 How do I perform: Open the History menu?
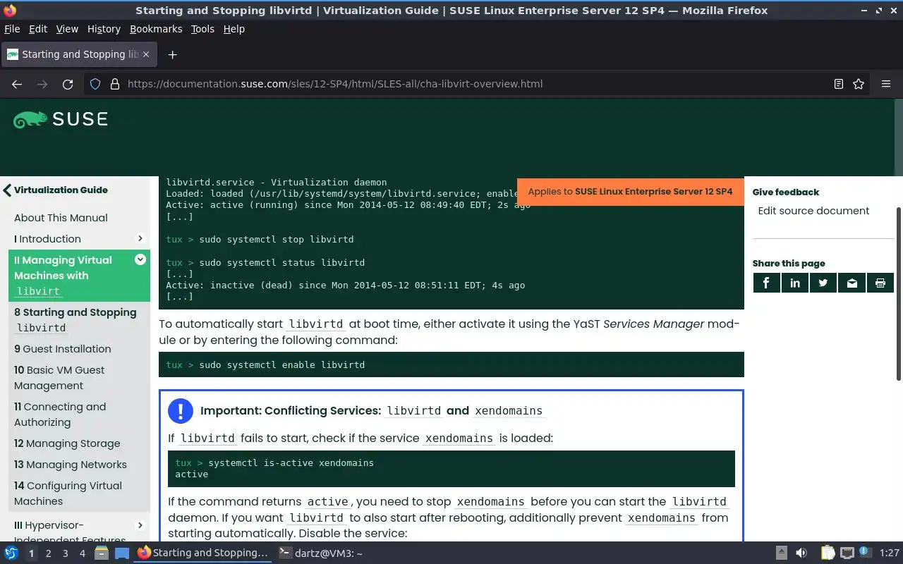104,29
